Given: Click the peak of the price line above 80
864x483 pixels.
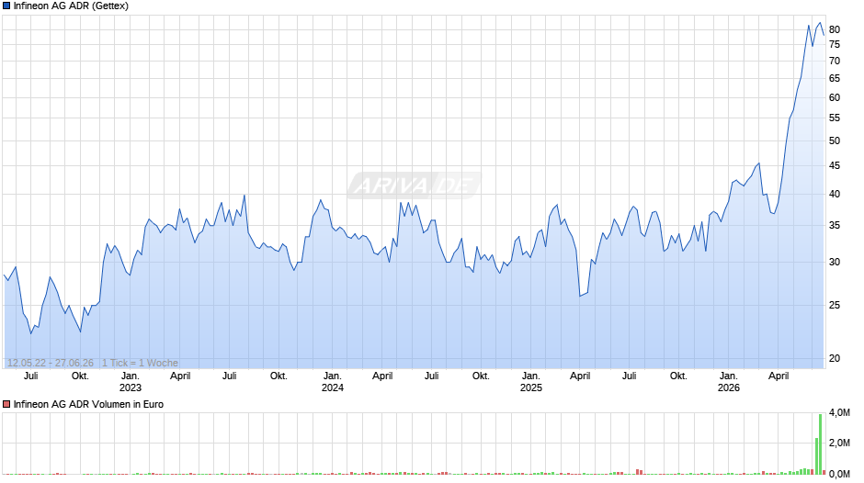Looking at the screenshot, I should pos(820,23).
